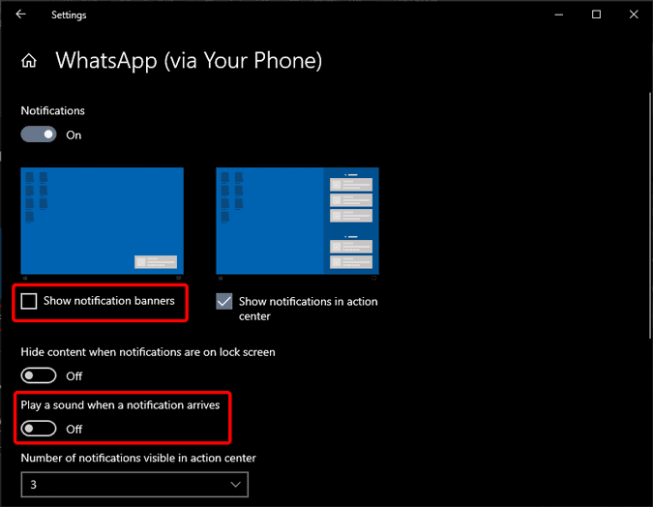653x507 pixels.
Task: Uncheck Show notifications in action center
Action: click(224, 301)
